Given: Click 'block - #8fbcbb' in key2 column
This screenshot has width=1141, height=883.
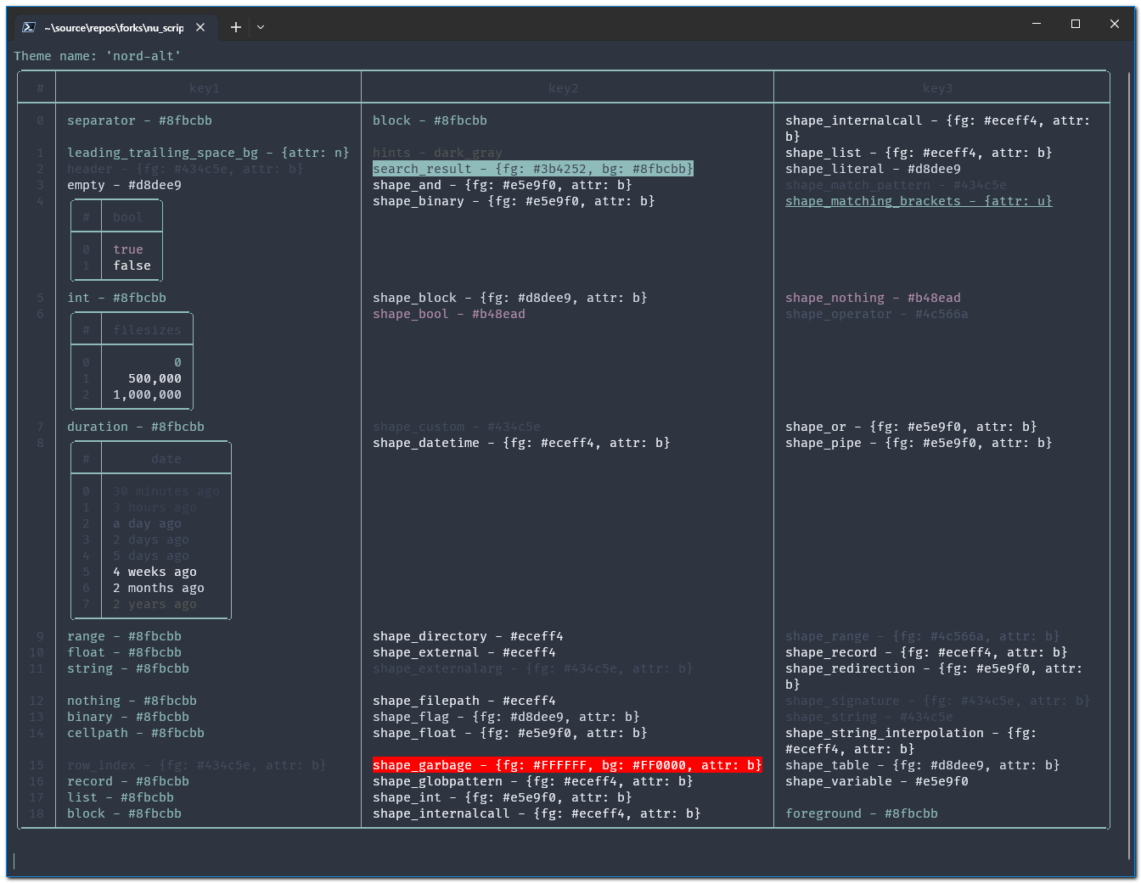Looking at the screenshot, I should 430,120.
